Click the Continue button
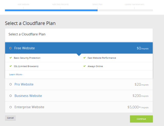The width and height of the screenshot is (164, 126). click(x=141, y=119)
